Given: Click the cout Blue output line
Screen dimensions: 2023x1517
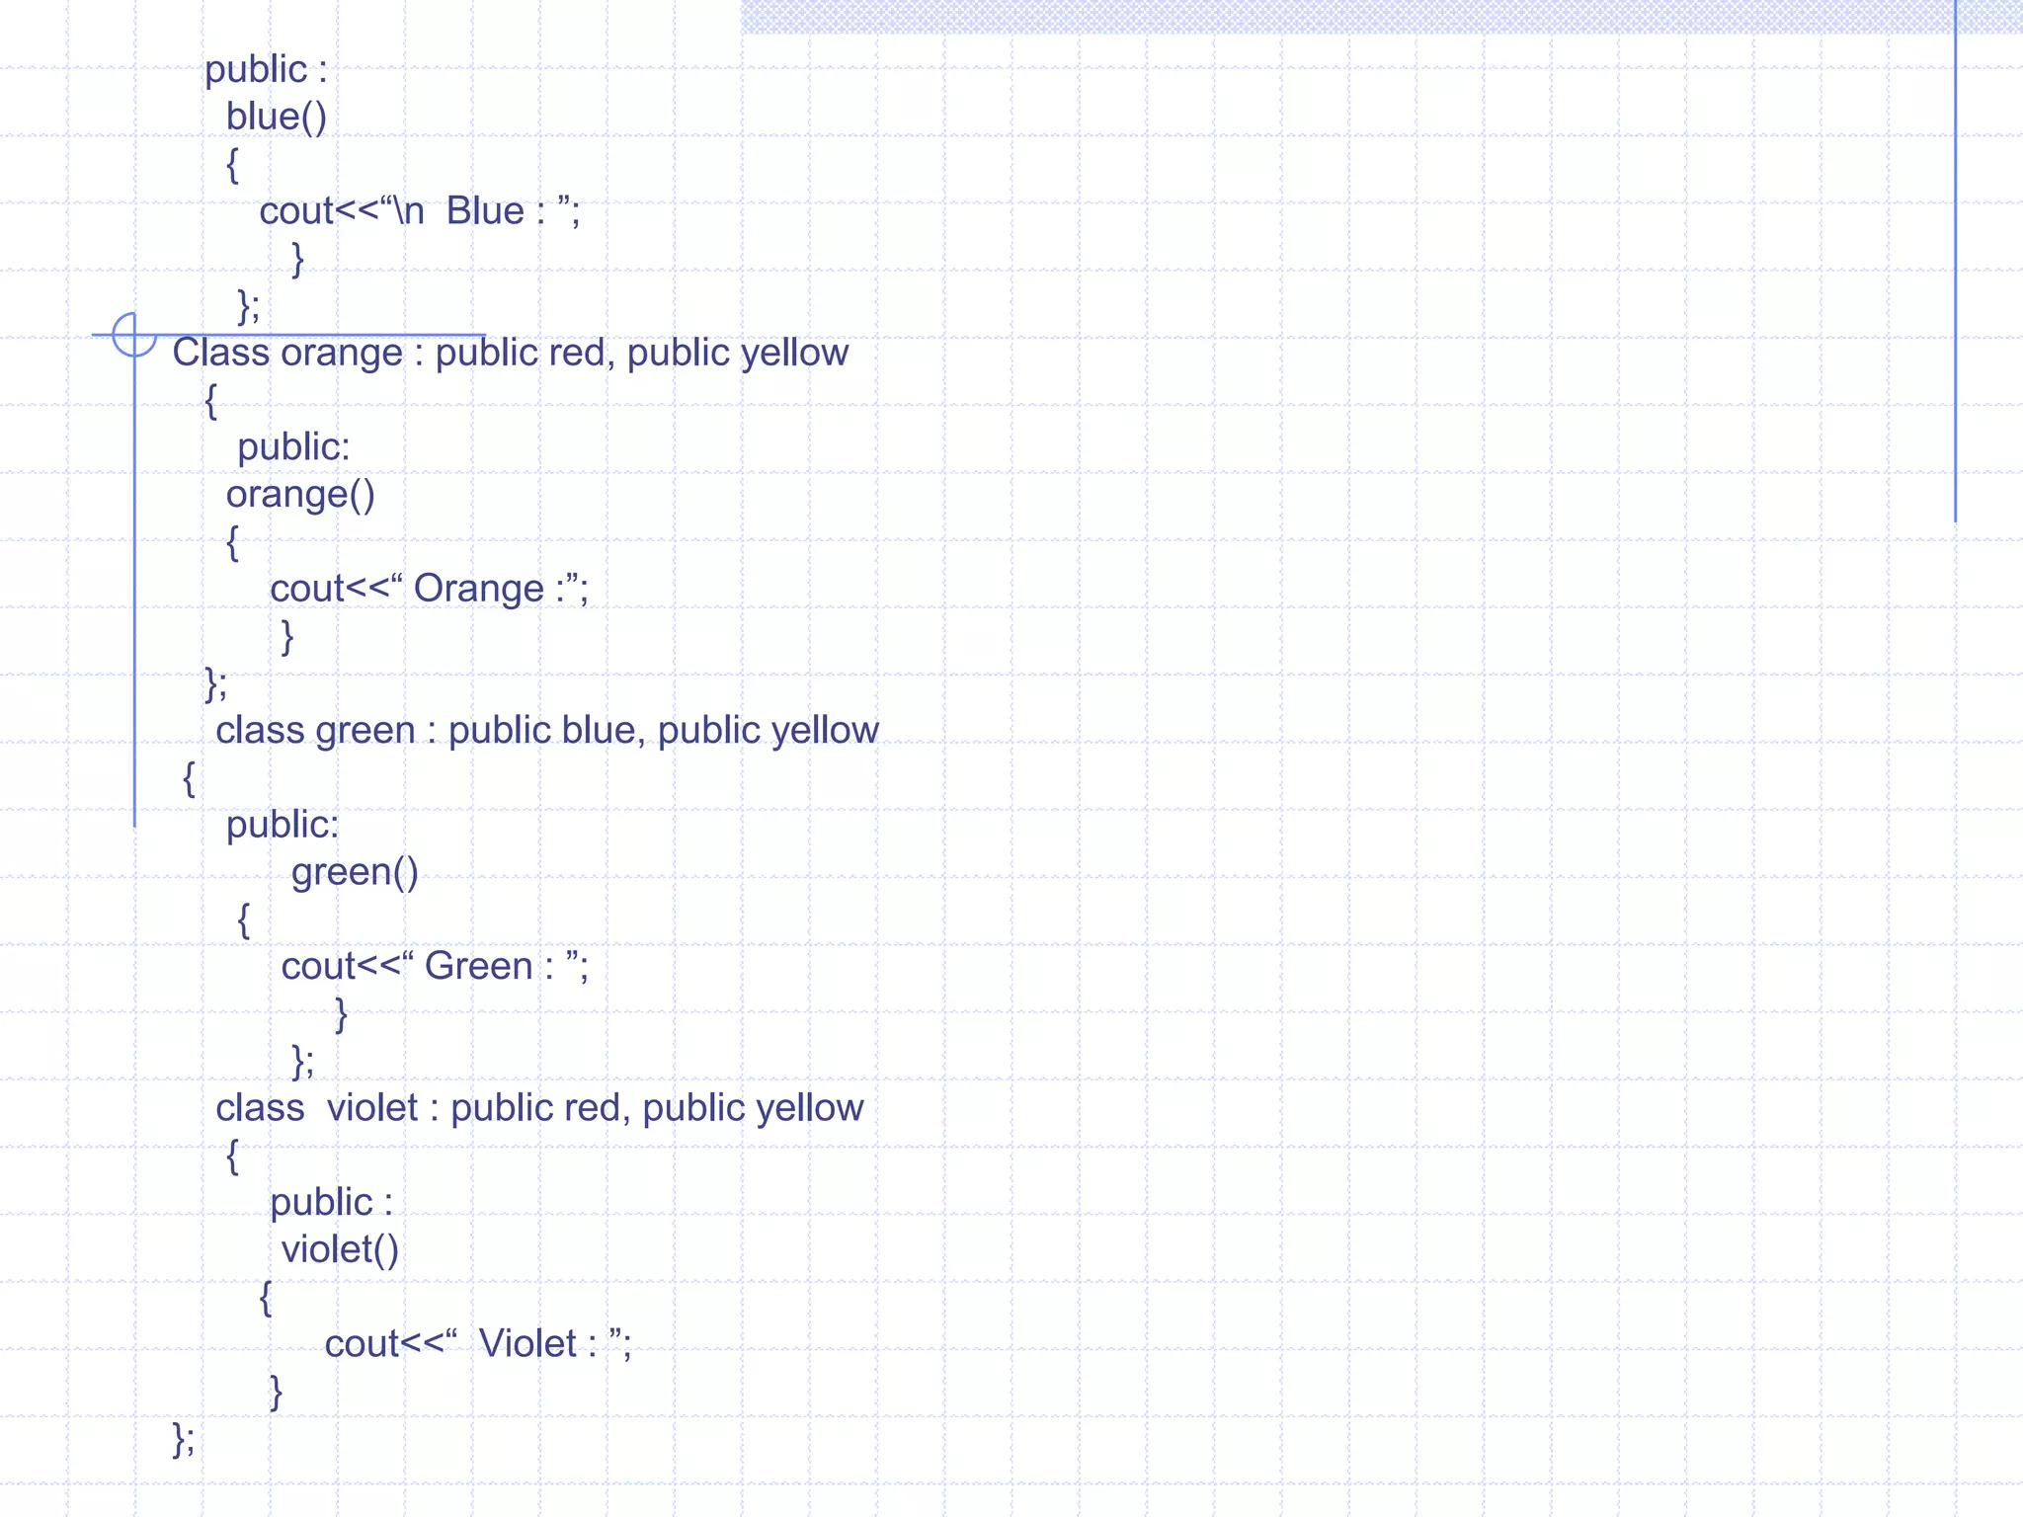Looking at the screenshot, I should 419,211.
